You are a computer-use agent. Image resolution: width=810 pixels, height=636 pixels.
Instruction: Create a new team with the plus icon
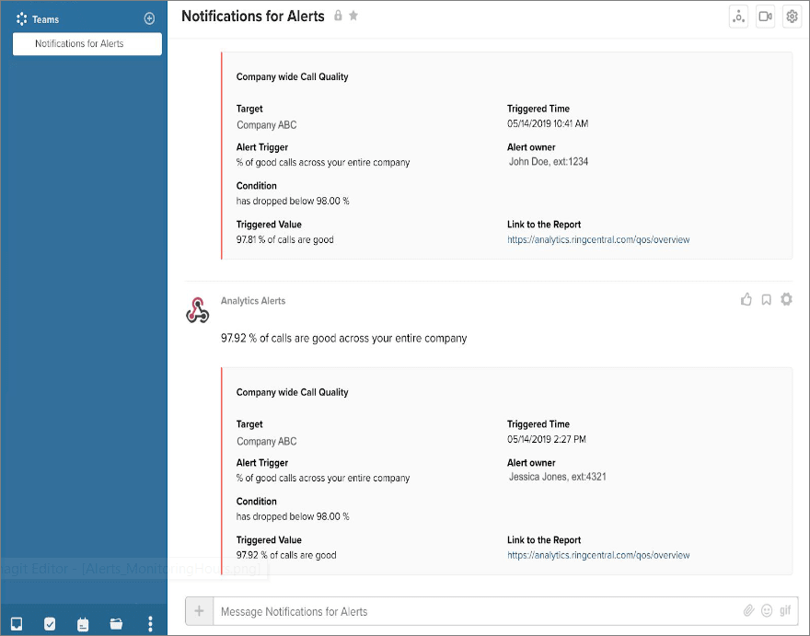click(149, 18)
